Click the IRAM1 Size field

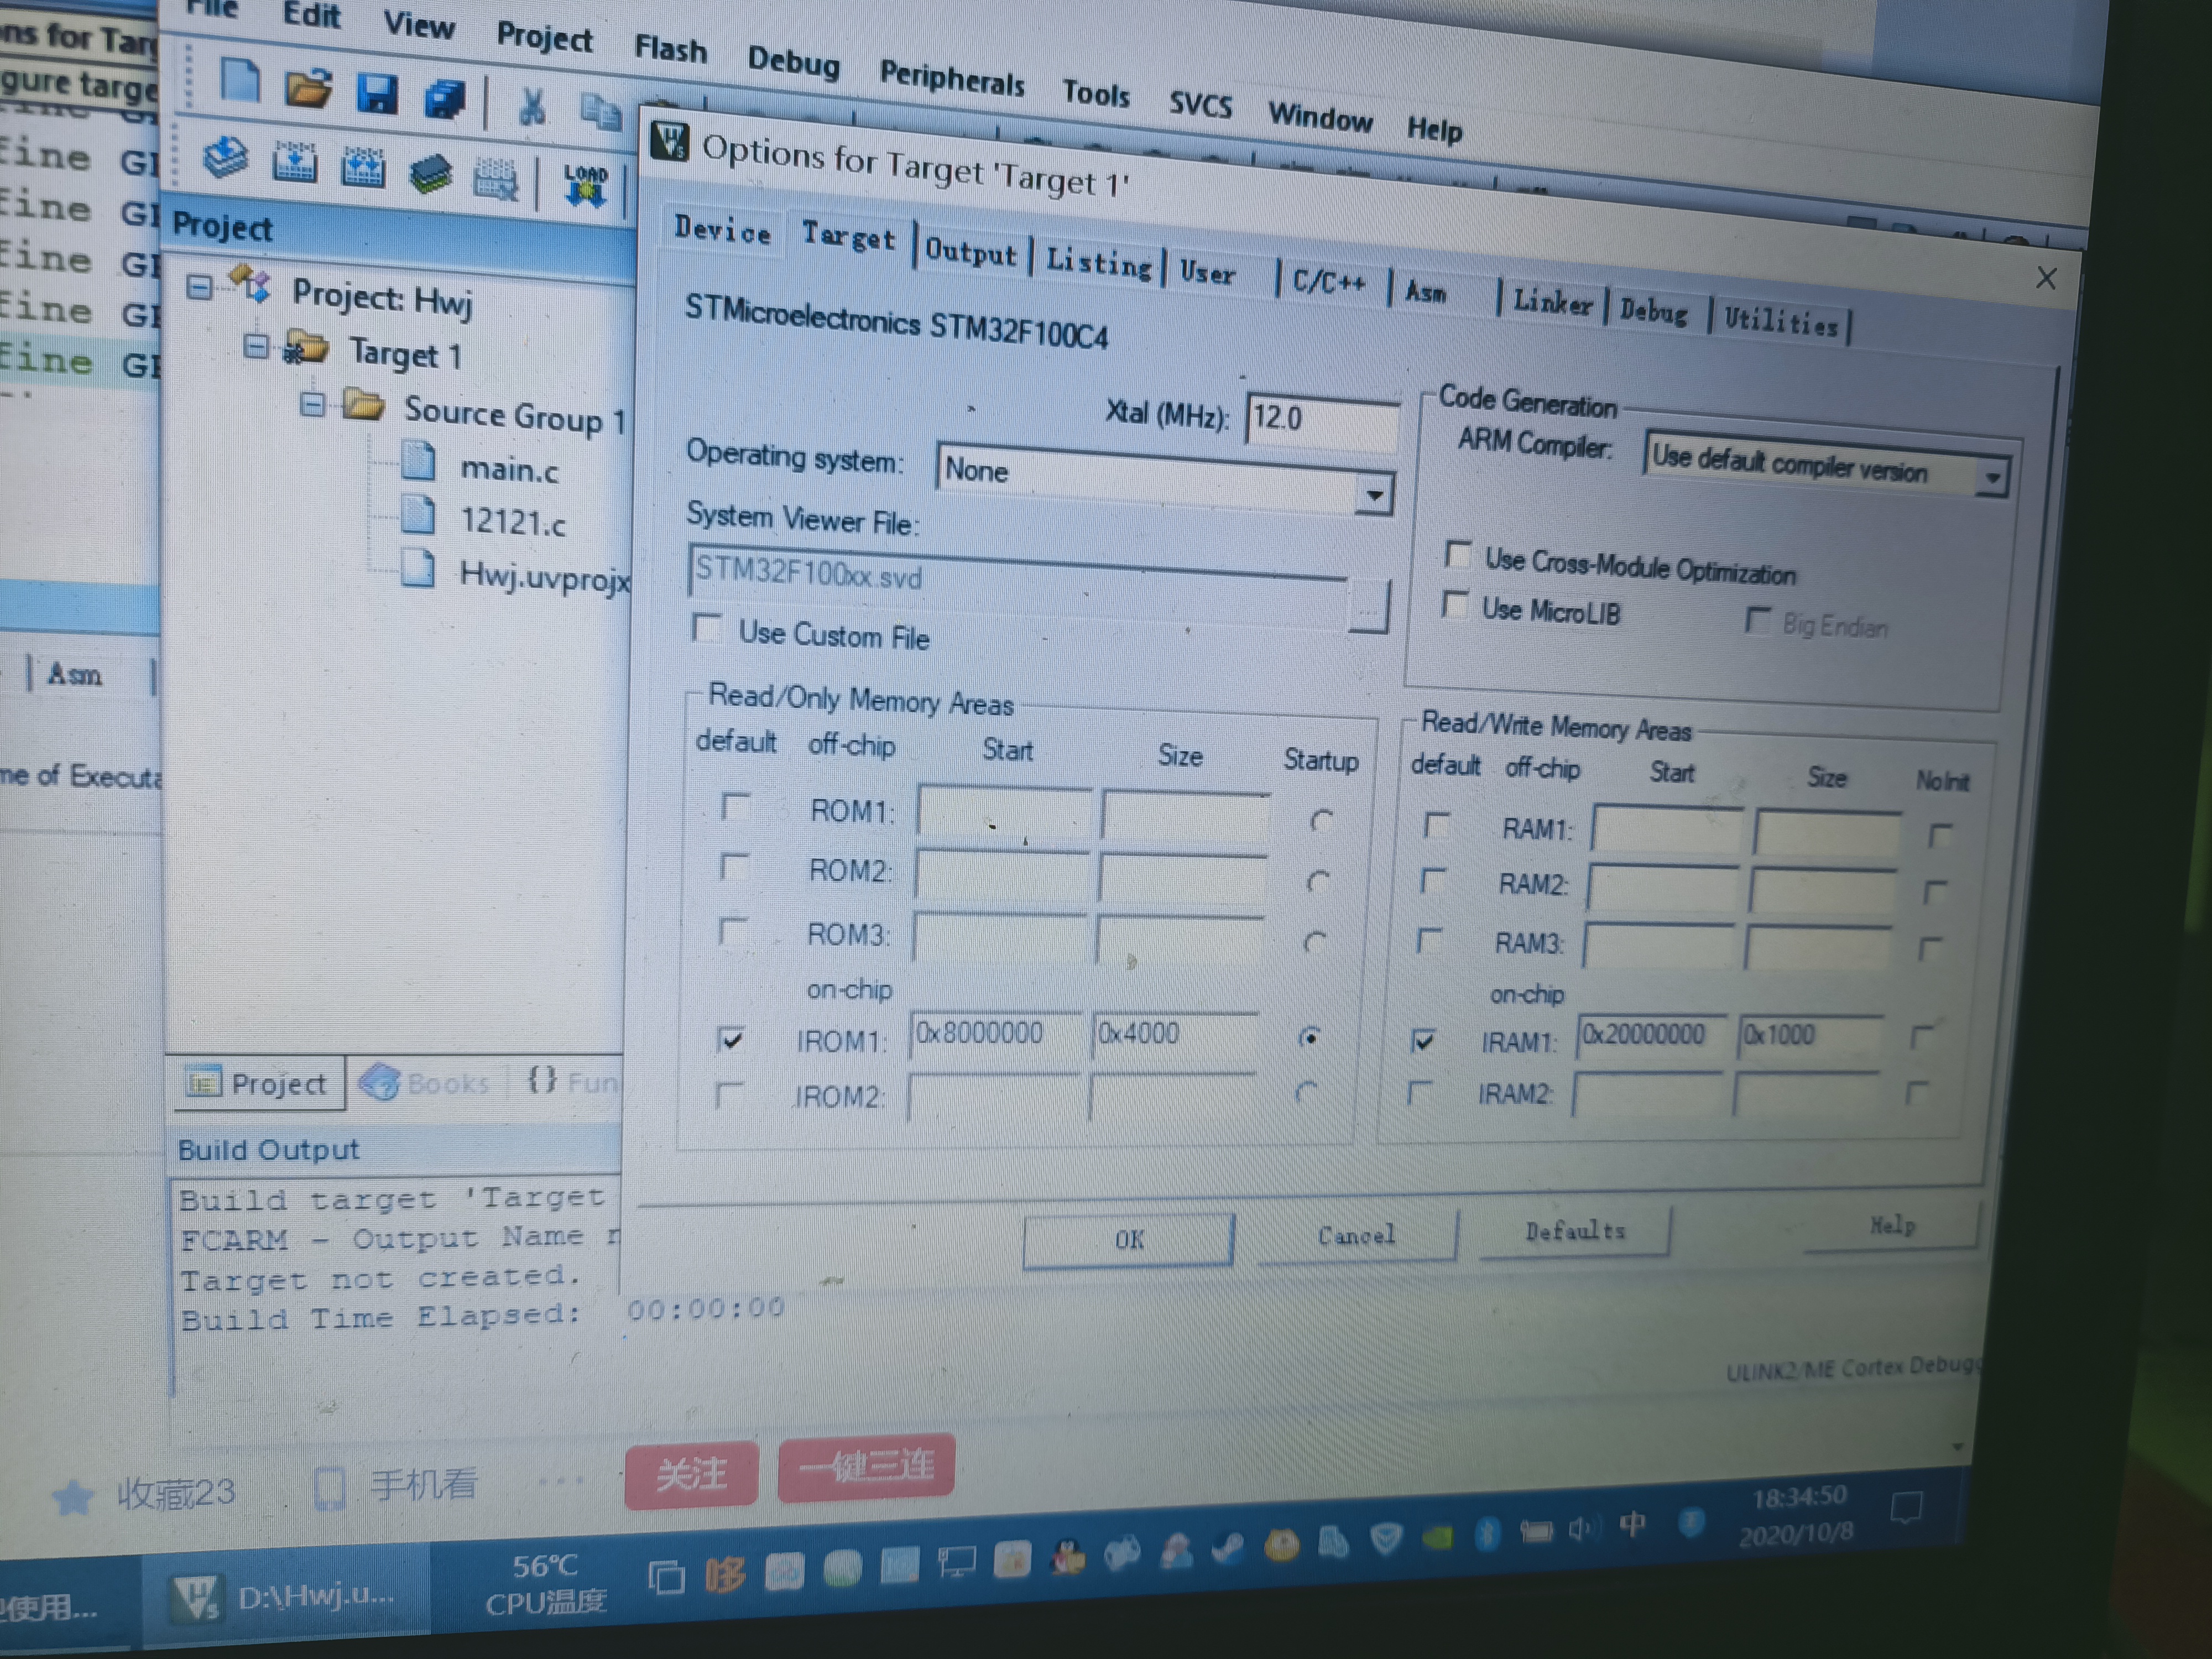pyautogui.click(x=1811, y=1035)
